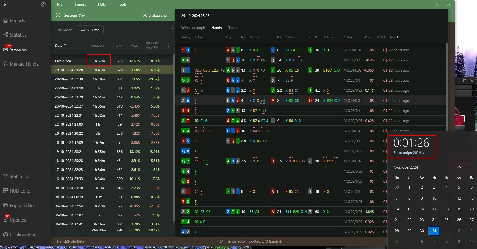Click the sessions list scrollbar
This screenshot has height=249, width=477.
click(174, 137)
